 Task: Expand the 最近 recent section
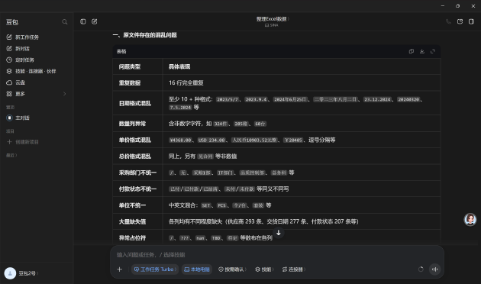click(x=11, y=155)
